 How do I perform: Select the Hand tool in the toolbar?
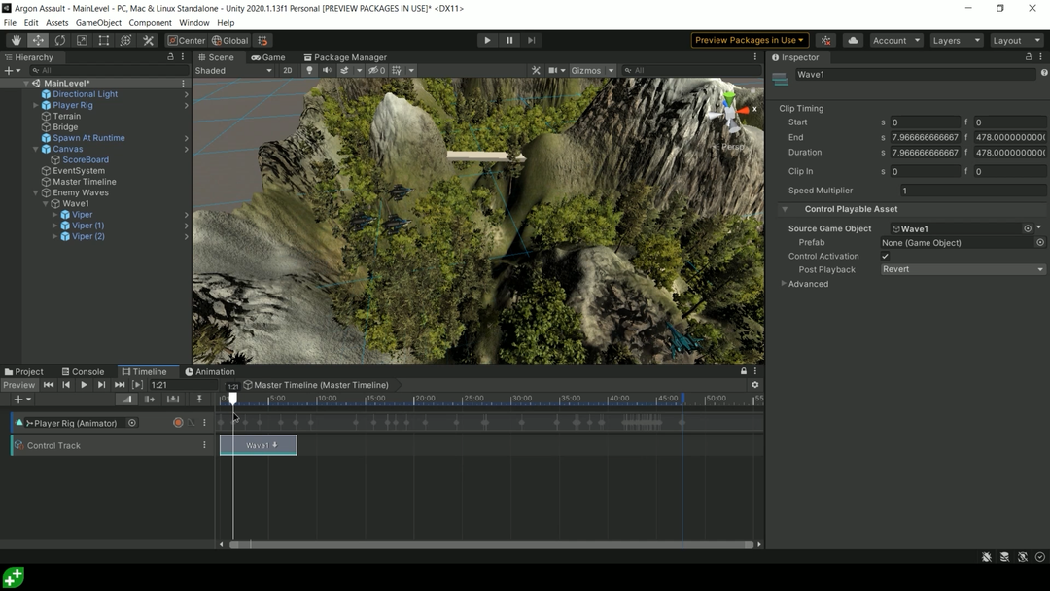(16, 40)
